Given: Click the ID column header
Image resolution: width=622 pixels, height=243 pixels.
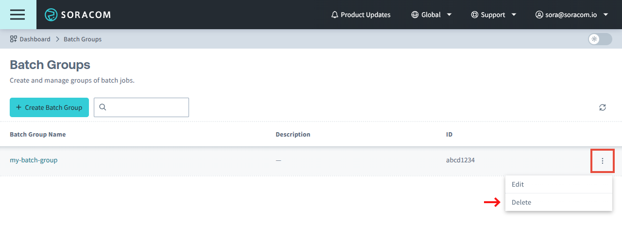Looking at the screenshot, I should [x=449, y=134].
